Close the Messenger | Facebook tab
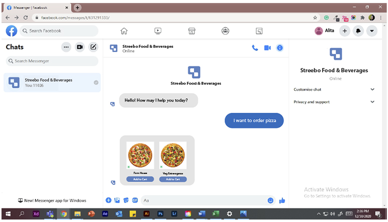The image size is (388, 222). 66,7
